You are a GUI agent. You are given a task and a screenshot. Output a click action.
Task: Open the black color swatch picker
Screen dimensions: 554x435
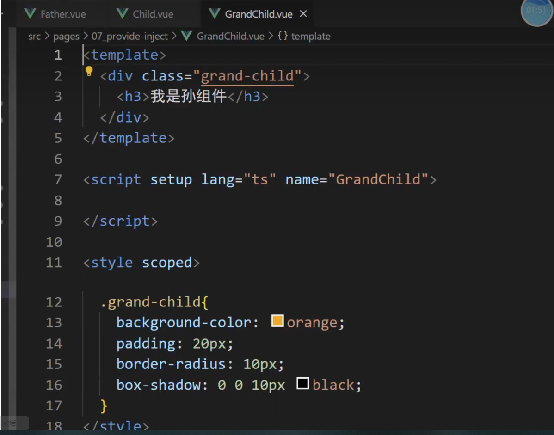click(303, 383)
